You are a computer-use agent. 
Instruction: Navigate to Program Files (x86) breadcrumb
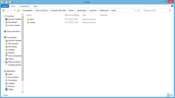tap(58, 10)
